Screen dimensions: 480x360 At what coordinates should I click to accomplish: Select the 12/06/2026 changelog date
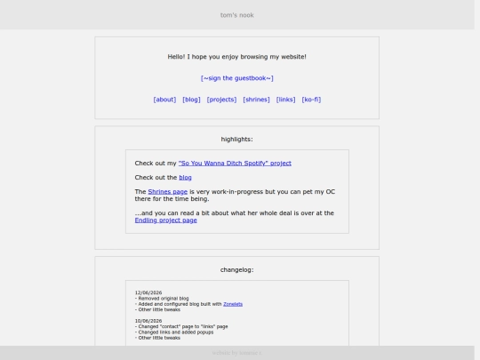148,292
